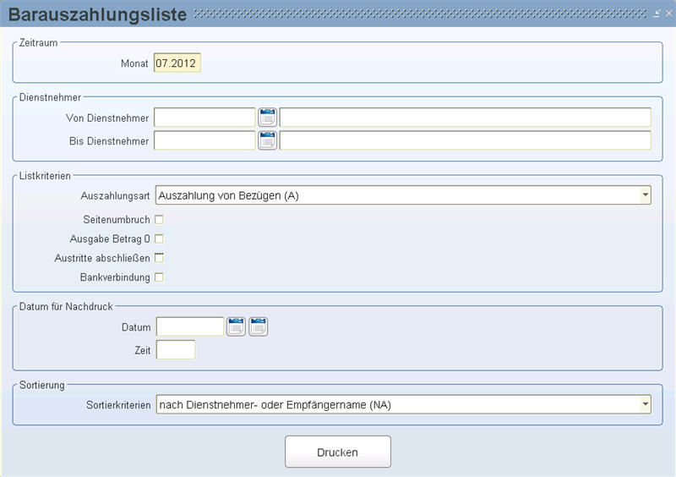The height and width of the screenshot is (477, 676).
Task: Close the Barauszahlungsliste window
Action: tap(668, 14)
